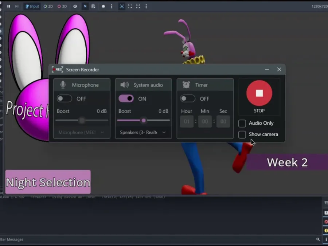Click the 0 dB Microphone boost value
The height and width of the screenshot is (246, 328).
[102, 111]
